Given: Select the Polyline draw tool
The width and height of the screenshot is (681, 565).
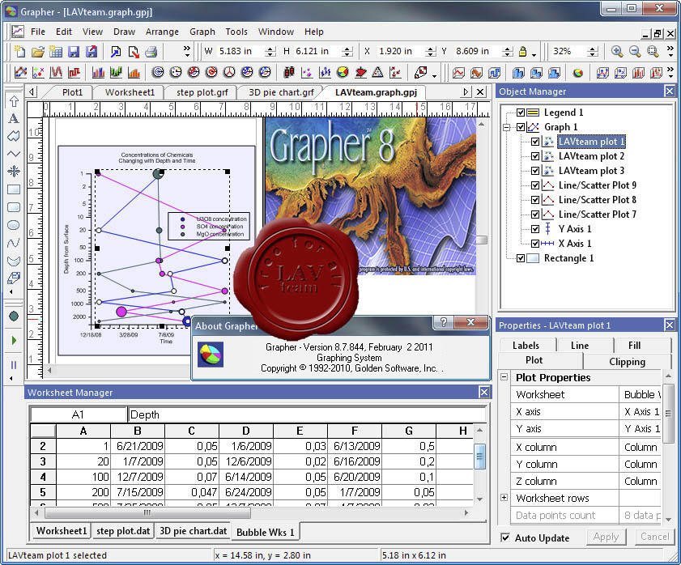Looking at the screenshot, I should pos(14,153).
